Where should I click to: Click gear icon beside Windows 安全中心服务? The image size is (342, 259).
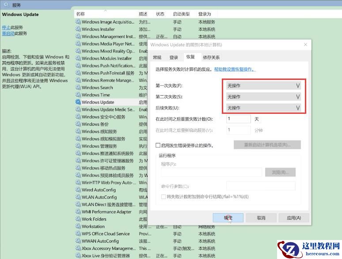coord(78,117)
